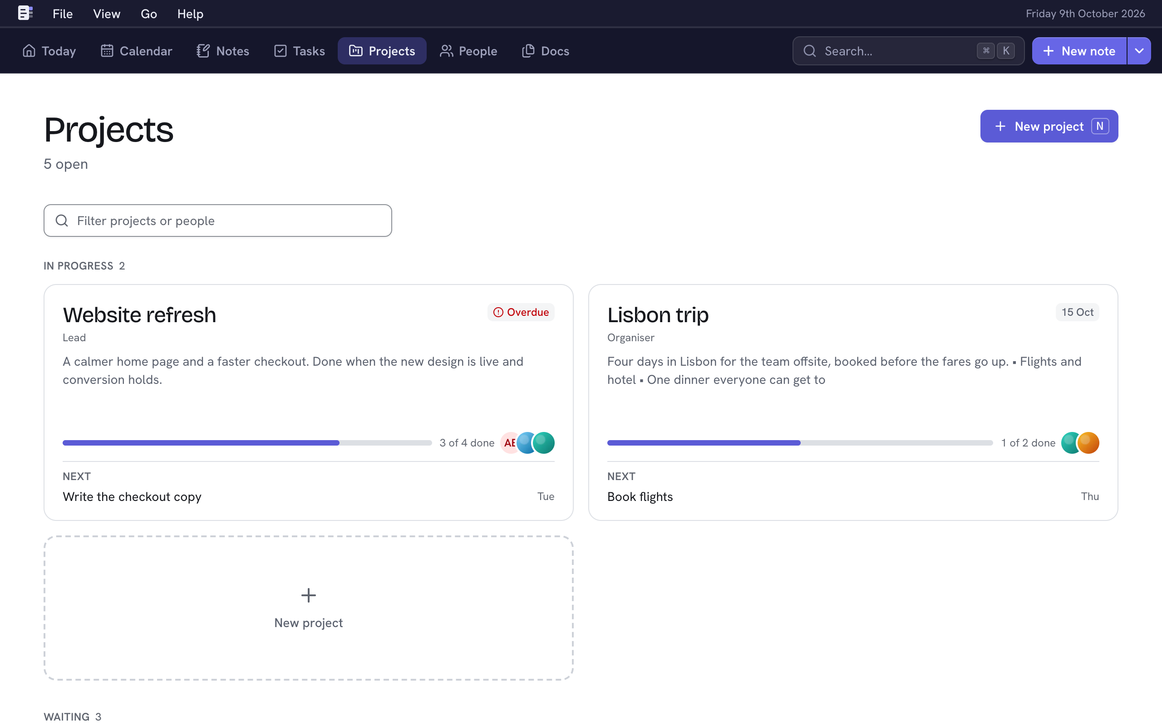This screenshot has height=726, width=1162.
Task: Open the Notes section
Action: click(223, 51)
